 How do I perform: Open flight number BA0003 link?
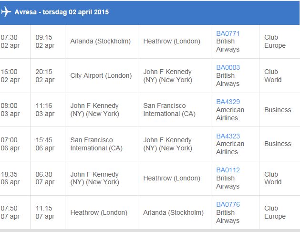[x=228, y=67]
